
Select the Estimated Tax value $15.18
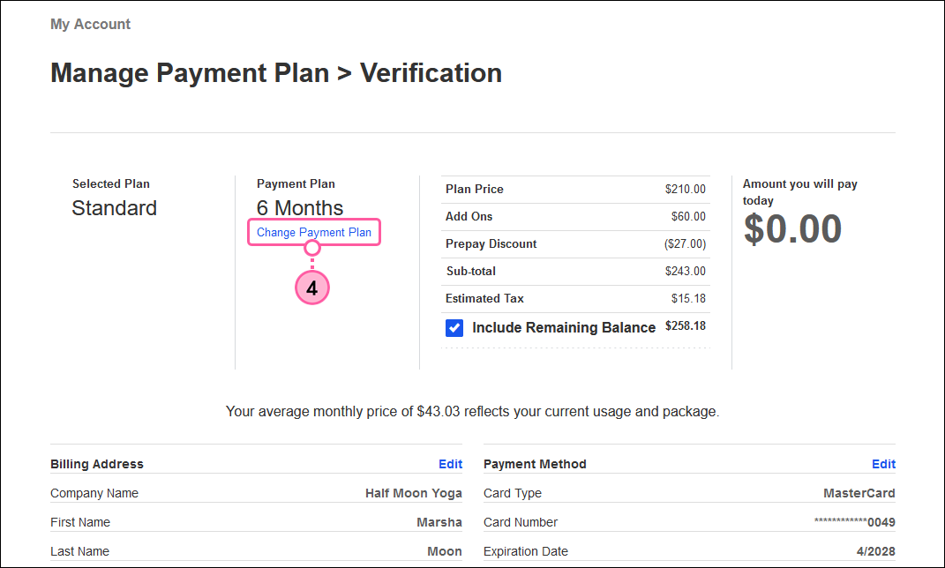[688, 298]
